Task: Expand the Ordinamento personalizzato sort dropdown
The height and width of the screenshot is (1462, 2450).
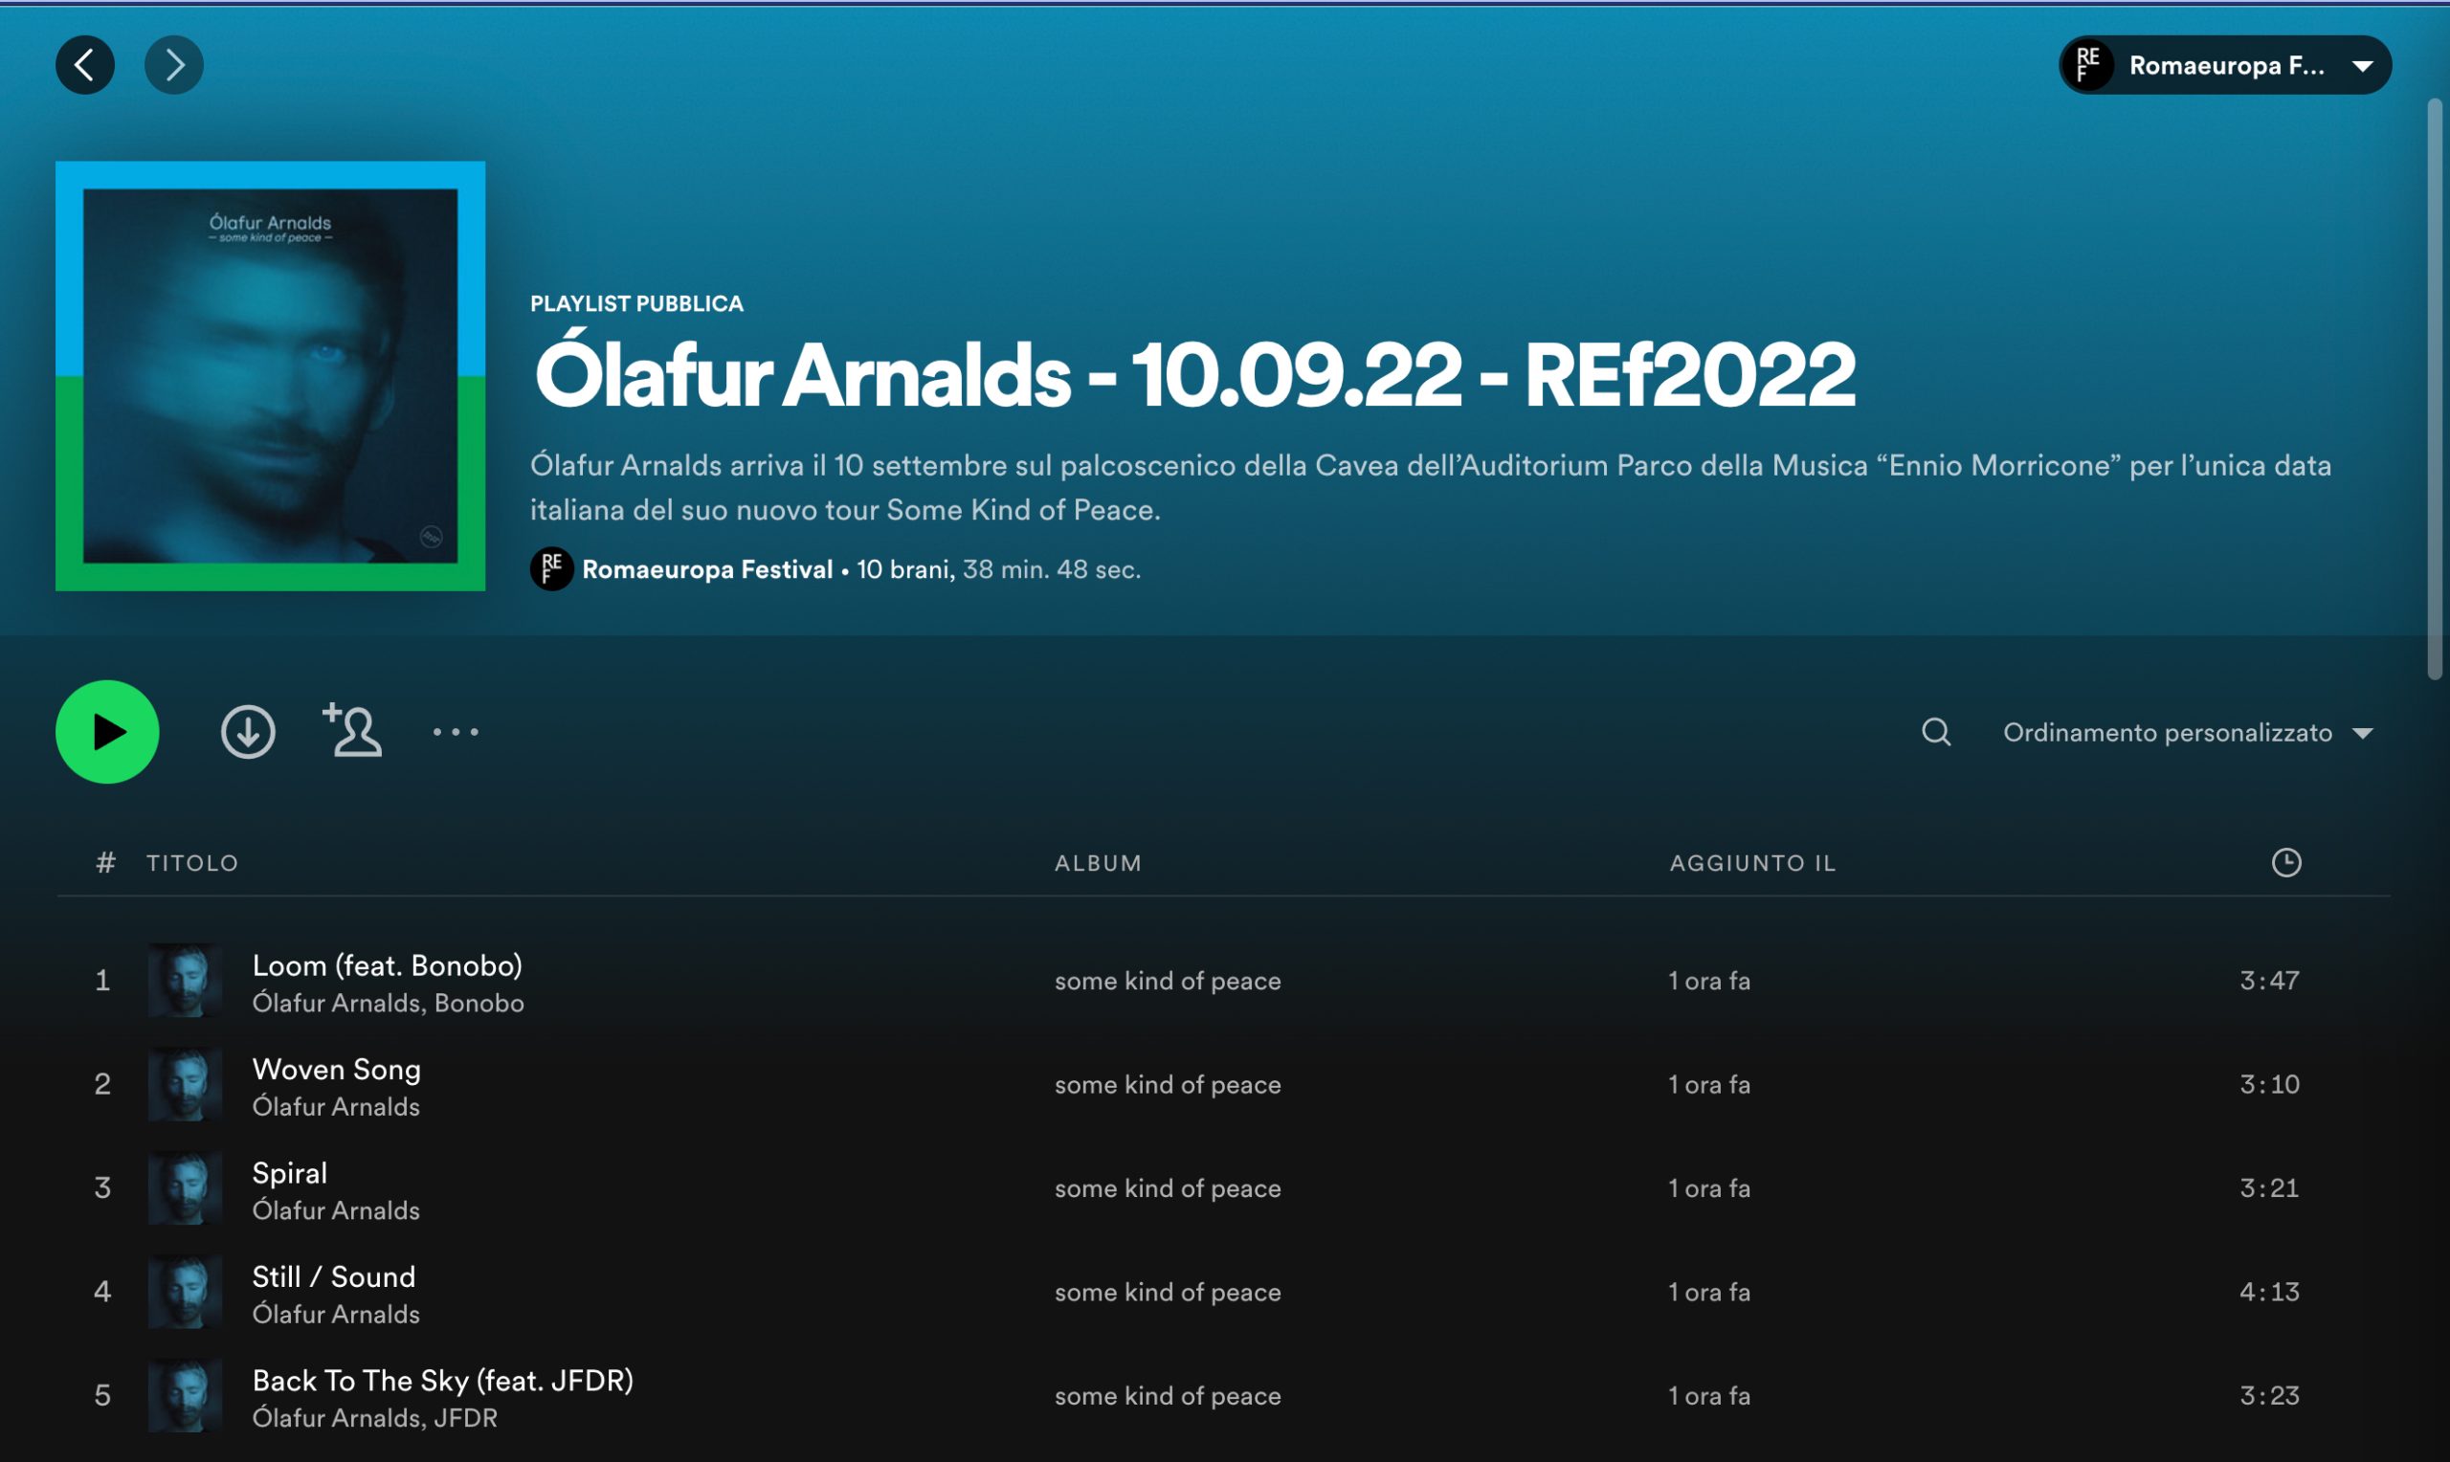Action: (x=2187, y=733)
